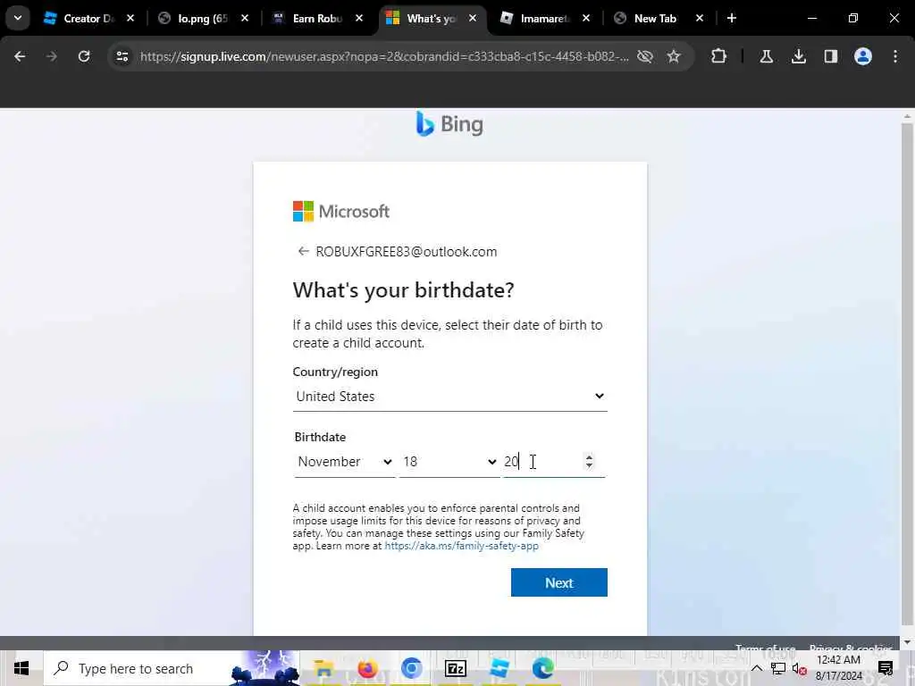This screenshot has width=915, height=686.
Task: Bookmark this page with the star
Action: [674, 56]
